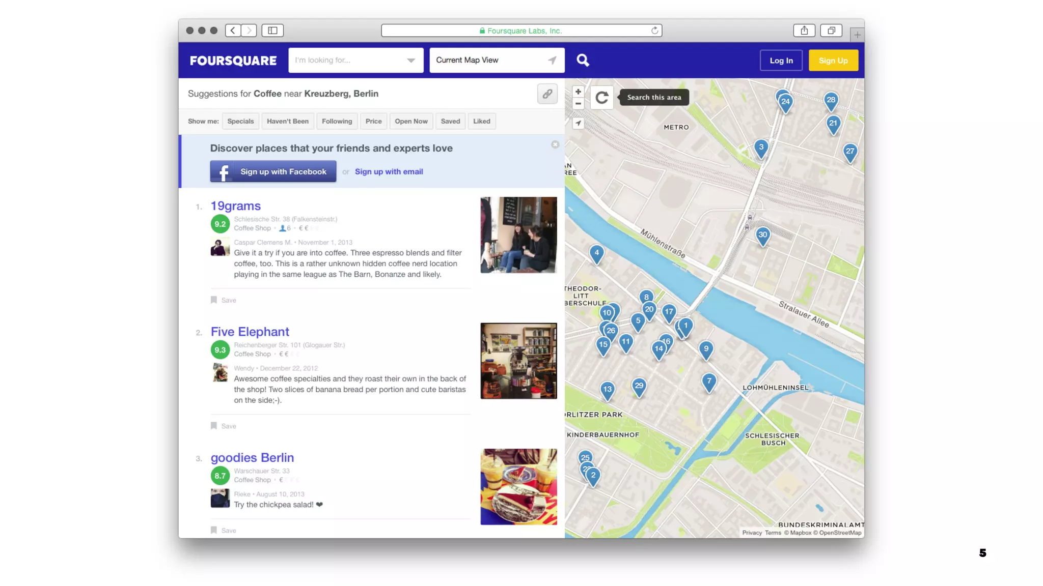The image size is (1043, 586).
Task: Dismiss the sign-up banner
Action: click(555, 145)
